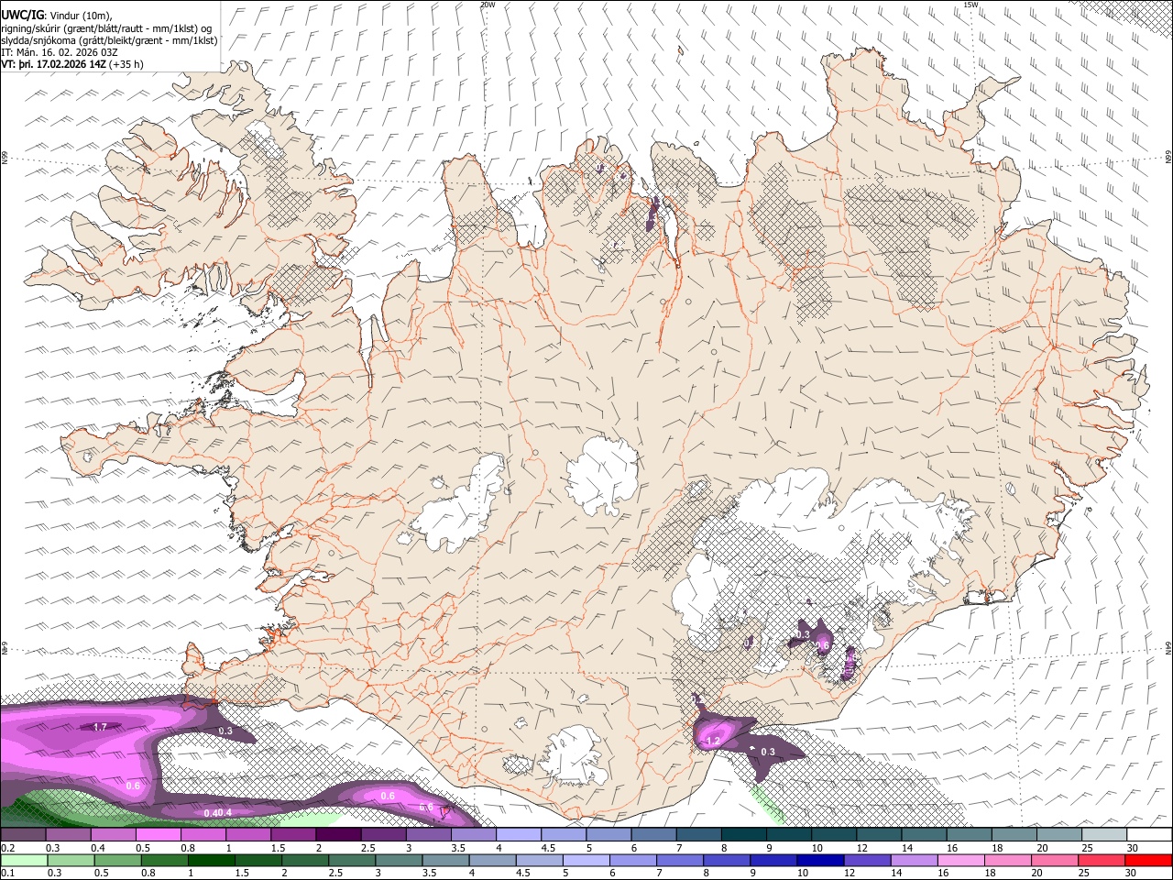Viewport: 1173px width, 880px height.
Task: Click the grey-teal upper-legend swatch starting at 20
Action: 1059,835
